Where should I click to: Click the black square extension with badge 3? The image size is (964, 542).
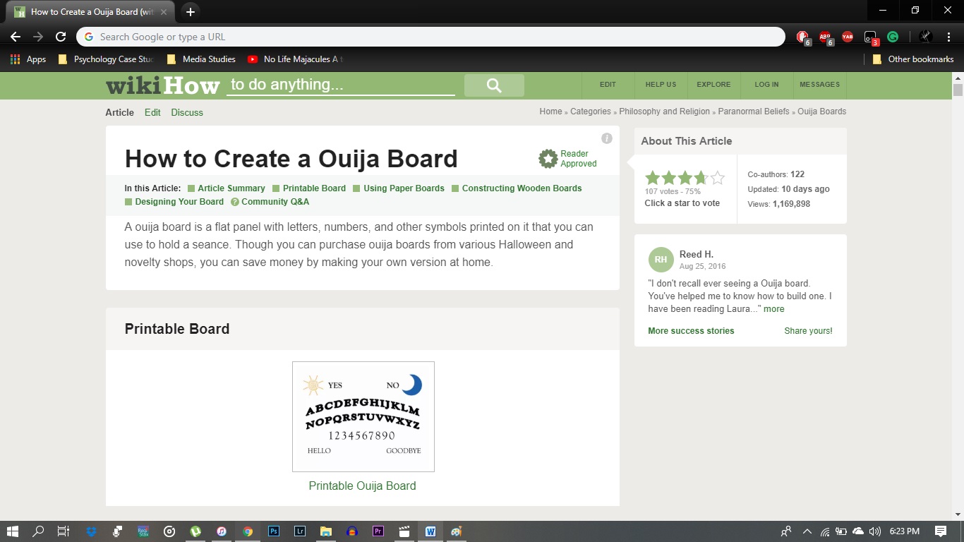pyautogui.click(x=871, y=37)
